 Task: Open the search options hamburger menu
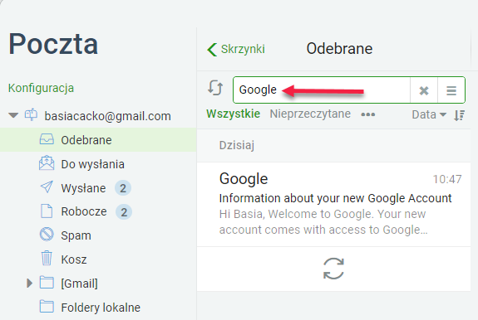pos(451,90)
